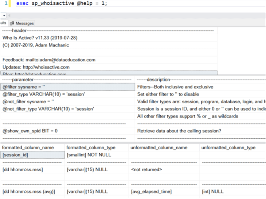Select the Feedback mailto:adam@dataeducation.com row
This screenshot has width=266, height=199.
coord(109,60)
